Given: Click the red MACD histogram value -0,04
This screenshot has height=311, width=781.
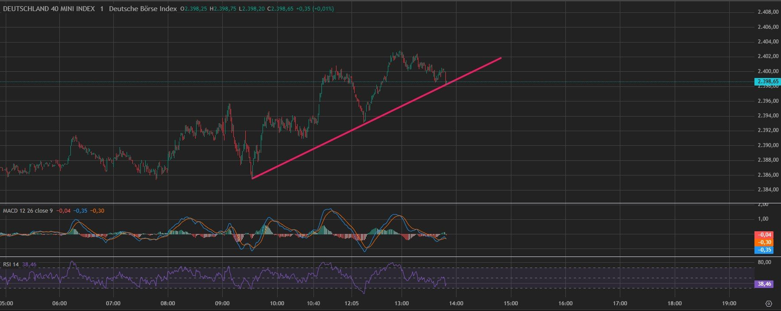Looking at the screenshot, I should click(766, 235).
